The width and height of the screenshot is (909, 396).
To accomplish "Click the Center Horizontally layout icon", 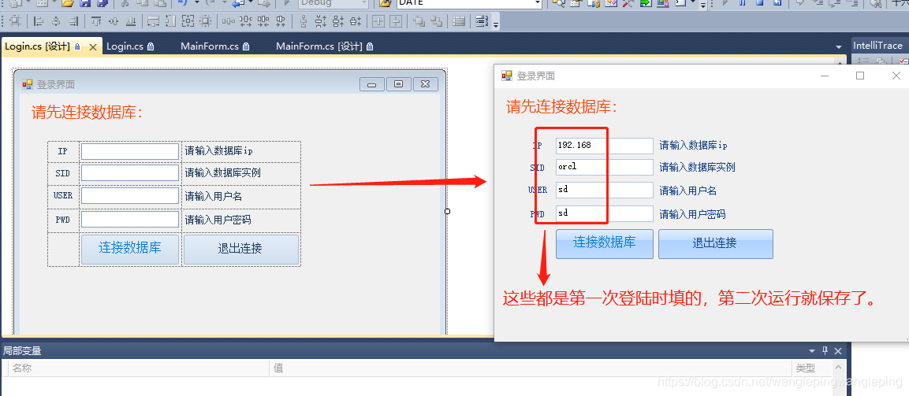I will (x=378, y=23).
